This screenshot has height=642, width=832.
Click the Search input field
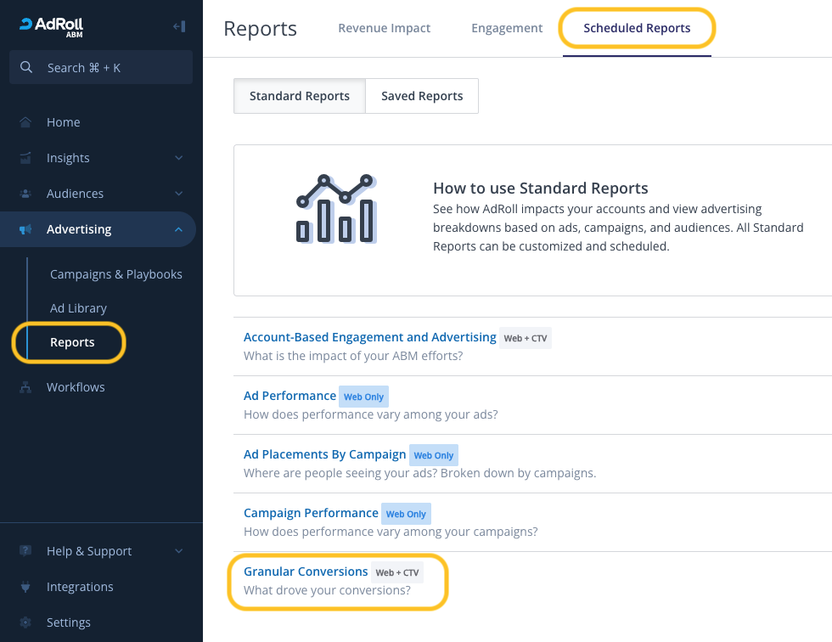pos(101,68)
